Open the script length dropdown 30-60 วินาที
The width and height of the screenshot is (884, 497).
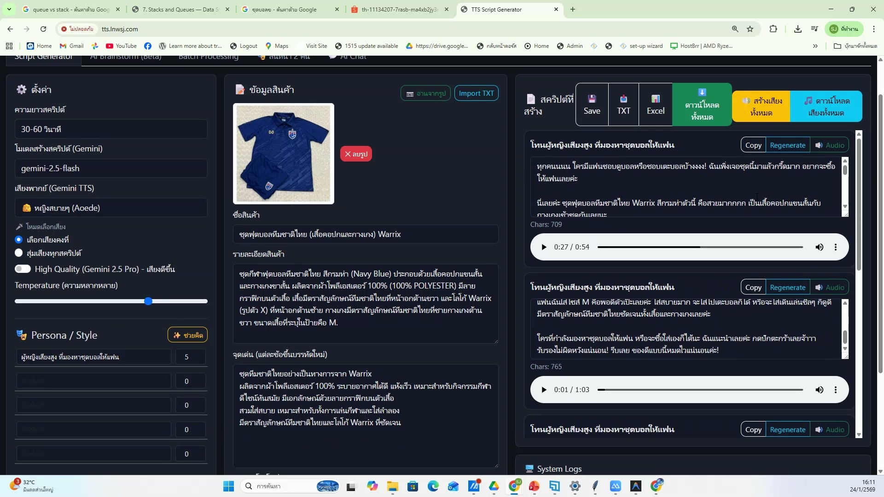pos(111,129)
